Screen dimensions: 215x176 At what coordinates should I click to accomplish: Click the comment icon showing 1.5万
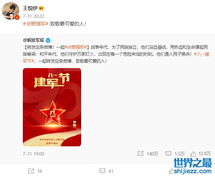(x=168, y=154)
